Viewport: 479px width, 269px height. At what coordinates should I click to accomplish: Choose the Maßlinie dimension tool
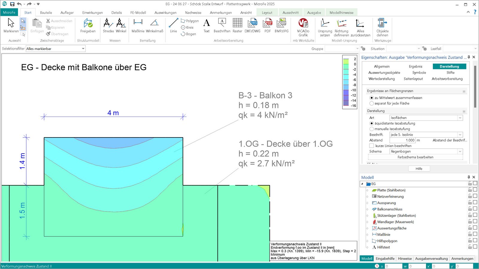pyautogui.click(x=138, y=25)
